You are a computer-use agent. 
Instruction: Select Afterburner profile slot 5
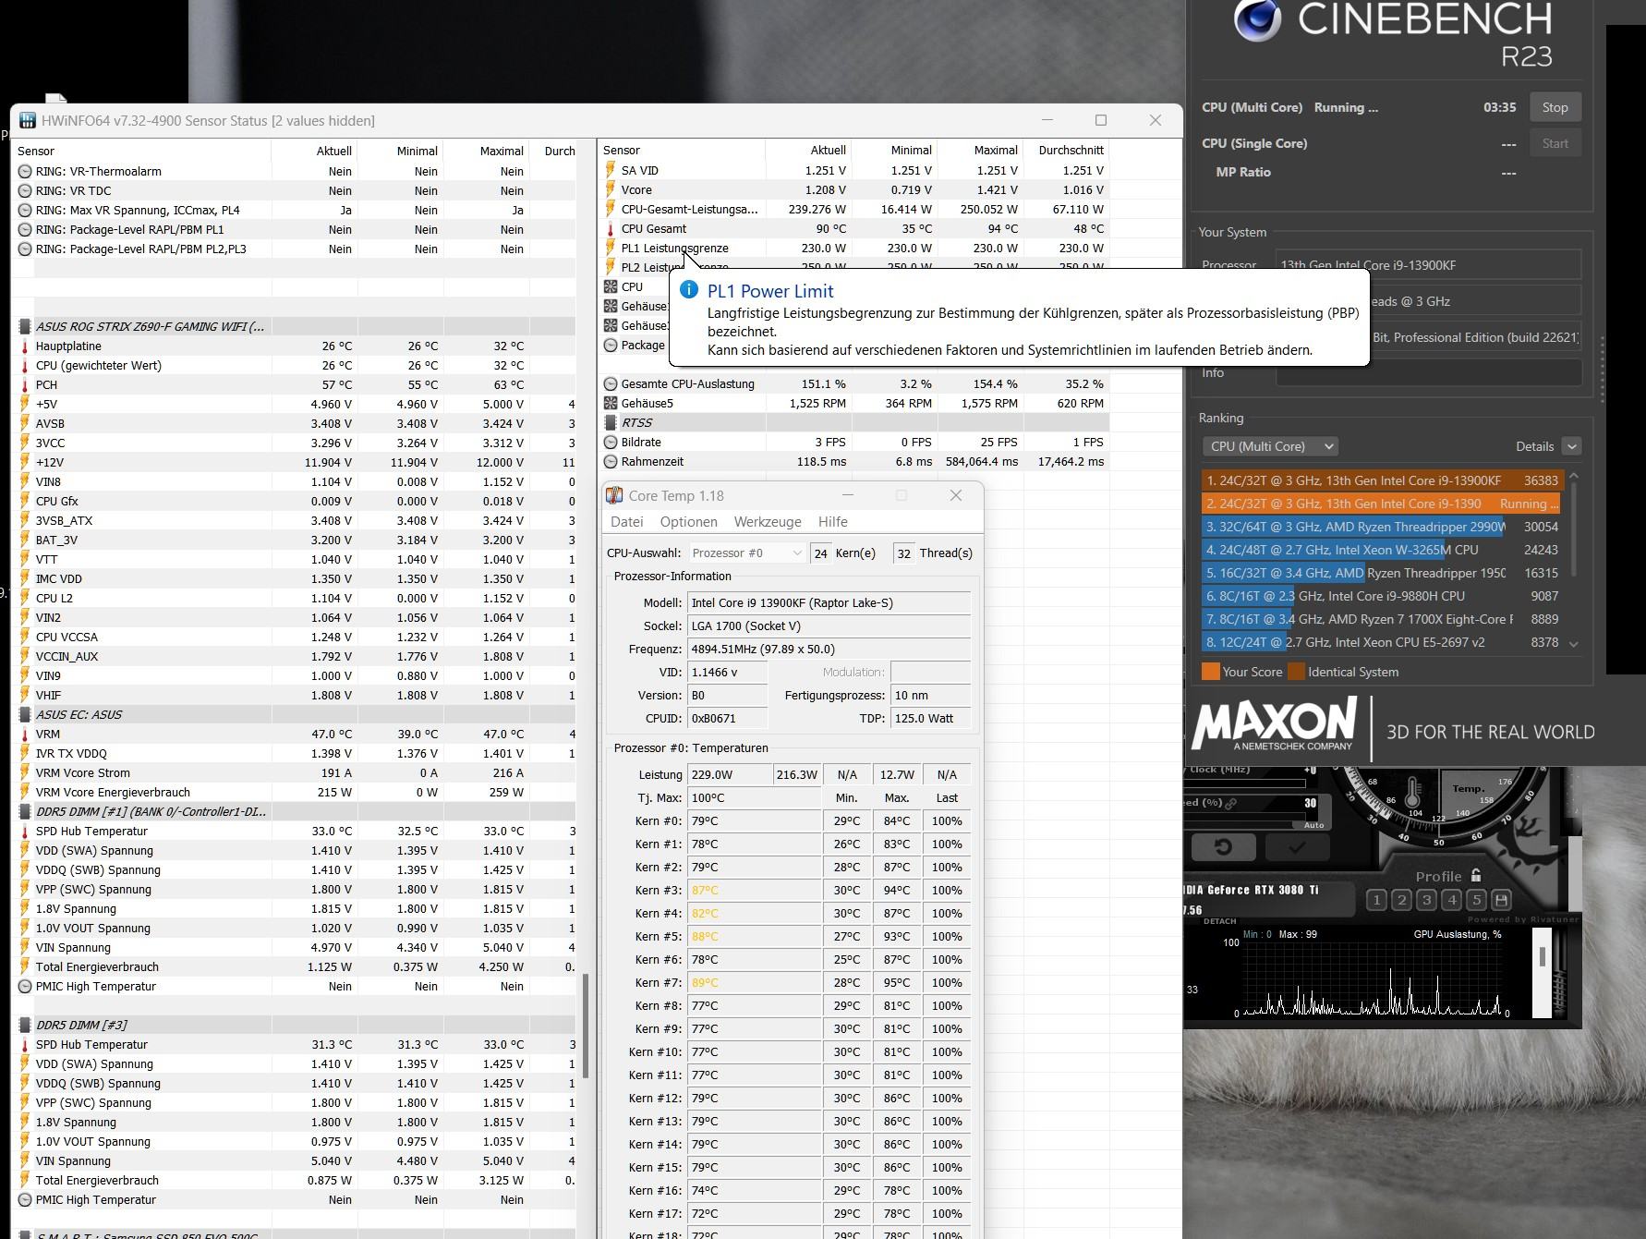pyautogui.click(x=1476, y=900)
